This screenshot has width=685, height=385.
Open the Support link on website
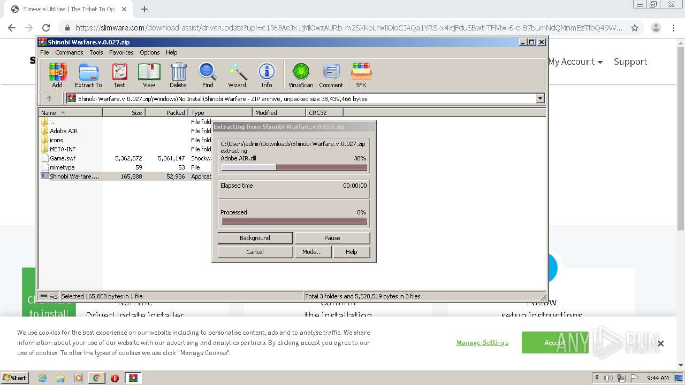click(x=630, y=61)
